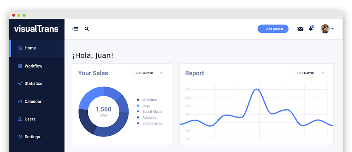Go to Workflow menu item

(x=33, y=66)
